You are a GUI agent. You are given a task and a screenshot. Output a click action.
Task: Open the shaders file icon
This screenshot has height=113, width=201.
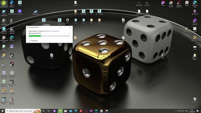click(75, 3)
